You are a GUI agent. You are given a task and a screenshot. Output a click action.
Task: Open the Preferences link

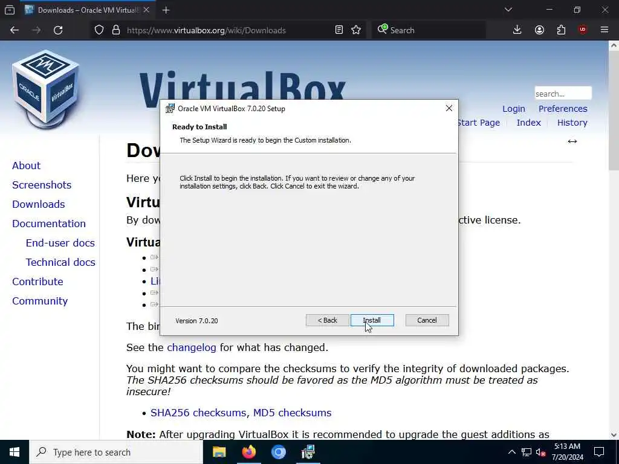(x=563, y=109)
